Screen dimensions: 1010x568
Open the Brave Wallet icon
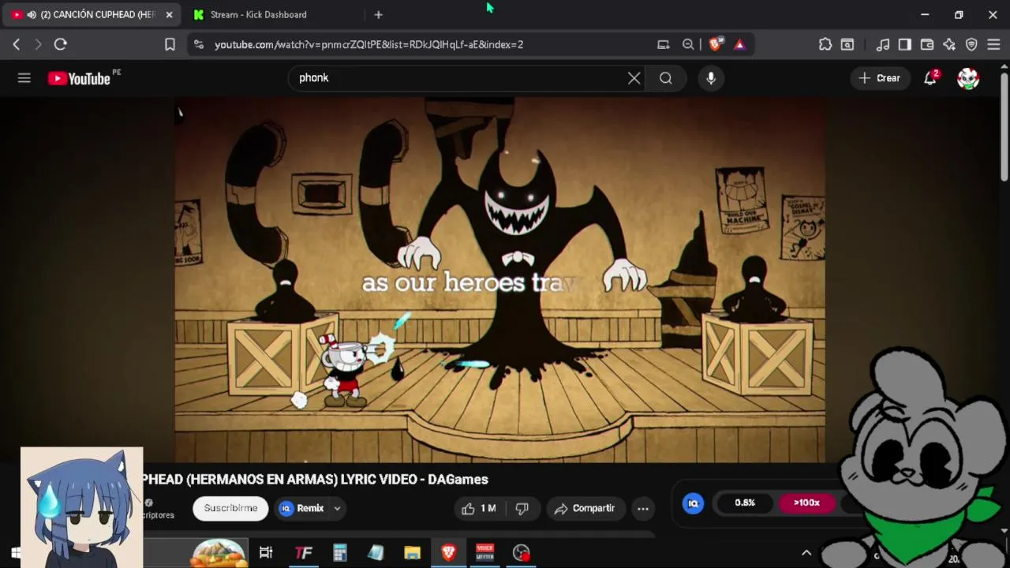tap(927, 45)
